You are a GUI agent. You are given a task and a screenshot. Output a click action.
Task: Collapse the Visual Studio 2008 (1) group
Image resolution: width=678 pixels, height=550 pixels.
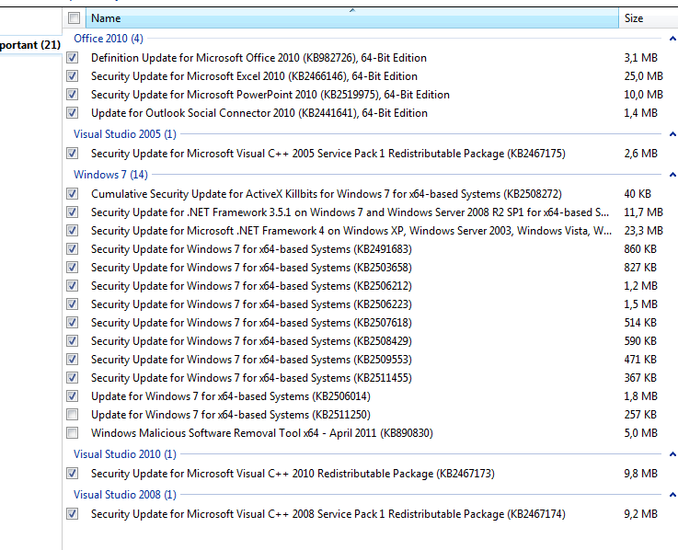[x=672, y=495]
